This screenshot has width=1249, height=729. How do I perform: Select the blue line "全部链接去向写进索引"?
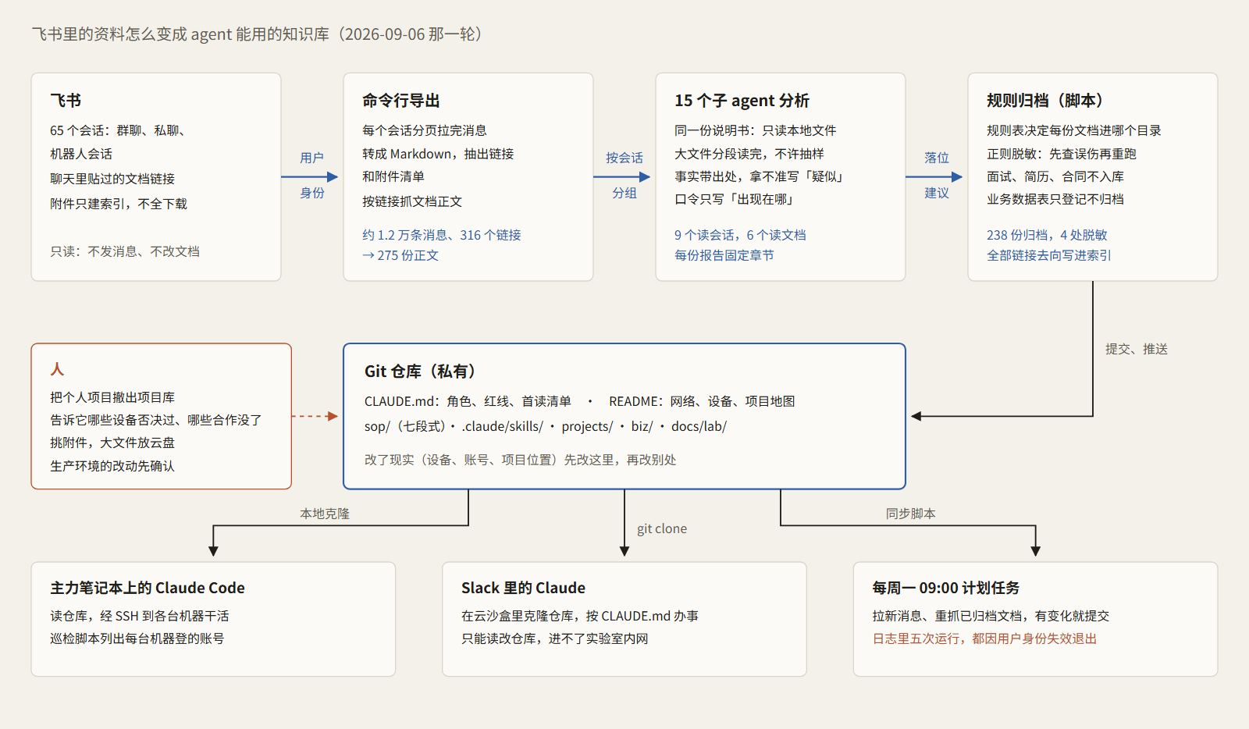point(1049,255)
